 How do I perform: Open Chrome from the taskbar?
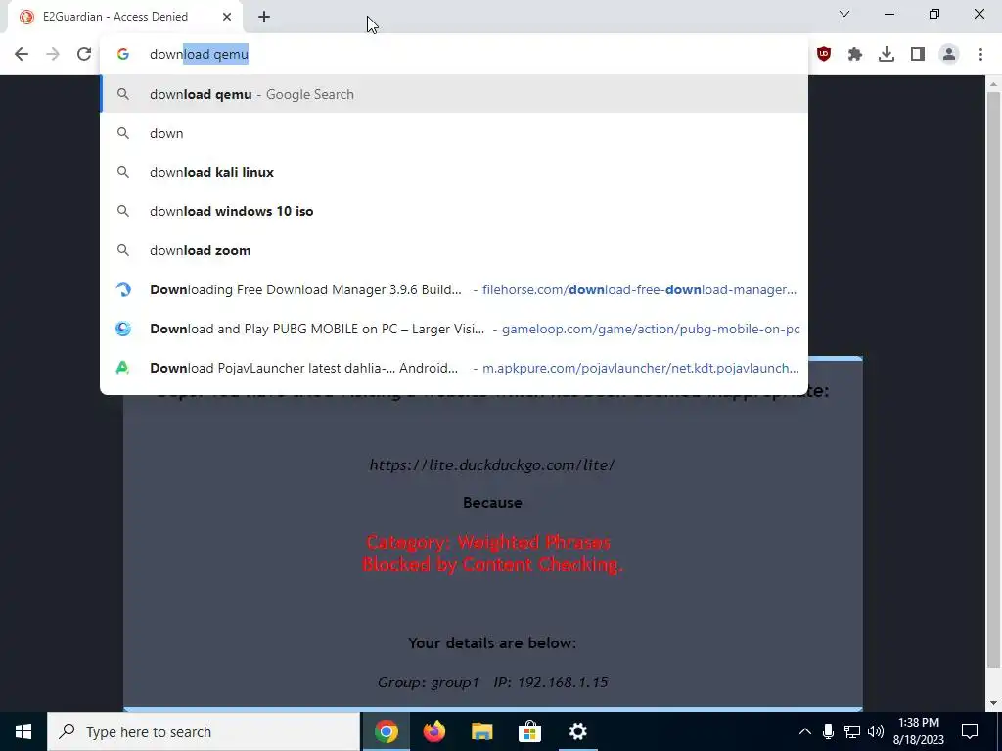click(386, 731)
